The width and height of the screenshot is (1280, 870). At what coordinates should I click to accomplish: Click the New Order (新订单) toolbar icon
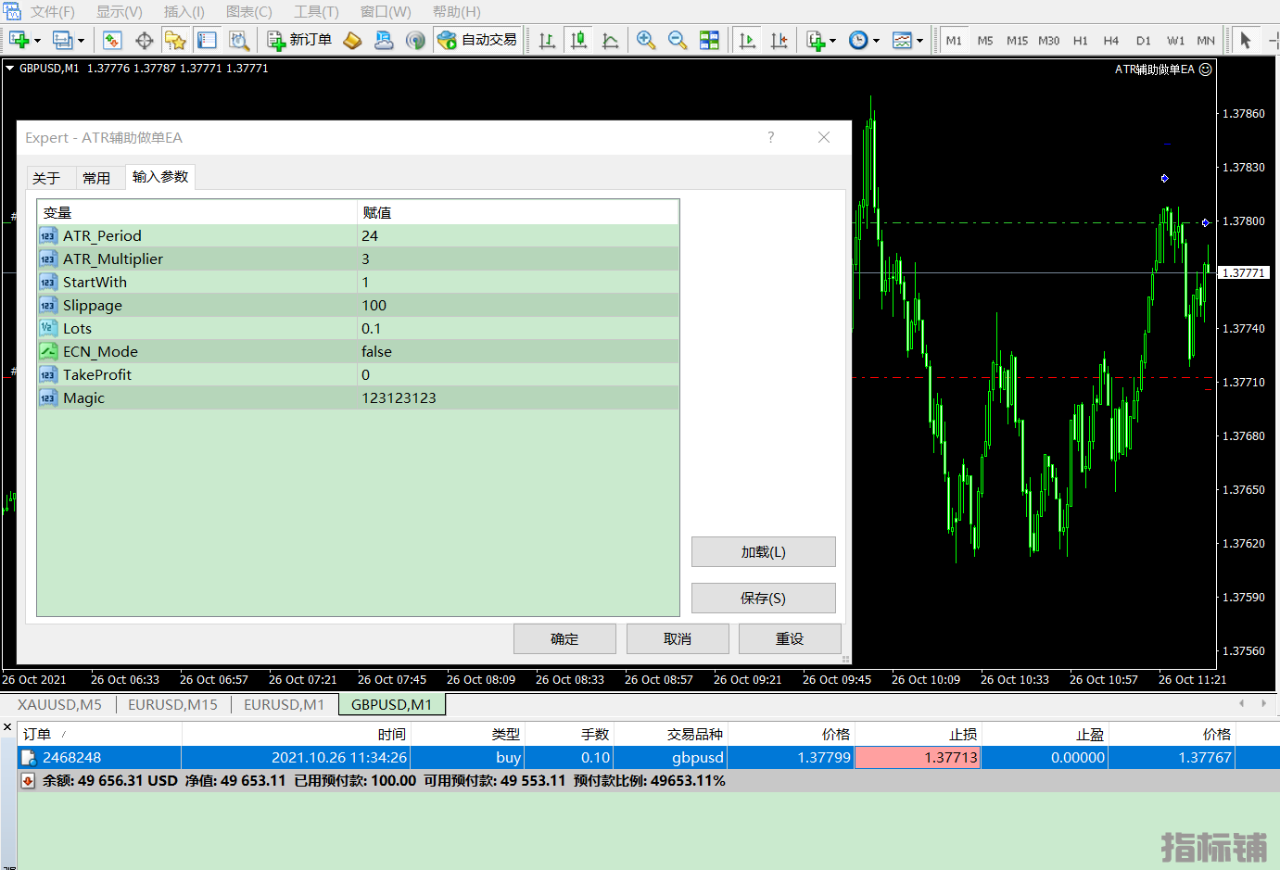click(299, 40)
